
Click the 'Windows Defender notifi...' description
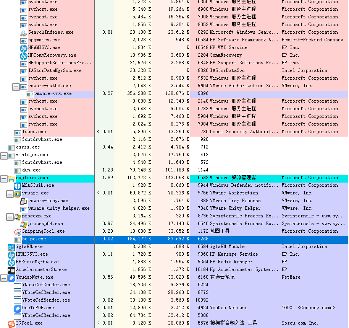coord(244,185)
